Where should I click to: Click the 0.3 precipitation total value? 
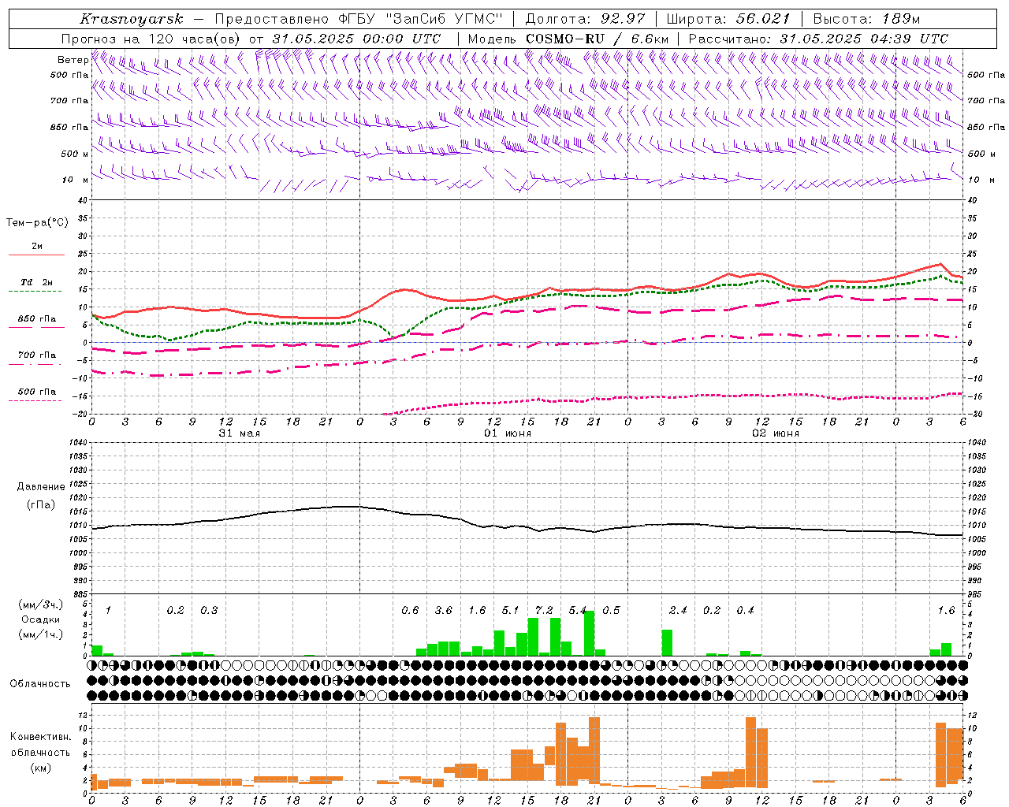point(209,611)
